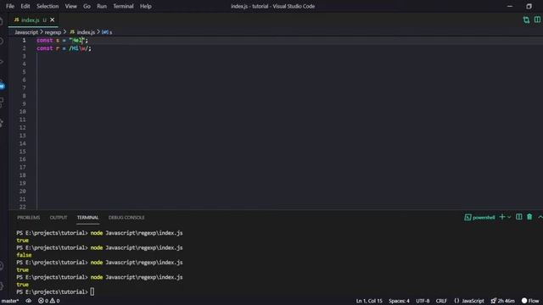The height and width of the screenshot is (305, 543).
Task: Open errors and warnings count in status bar
Action: 49,301
